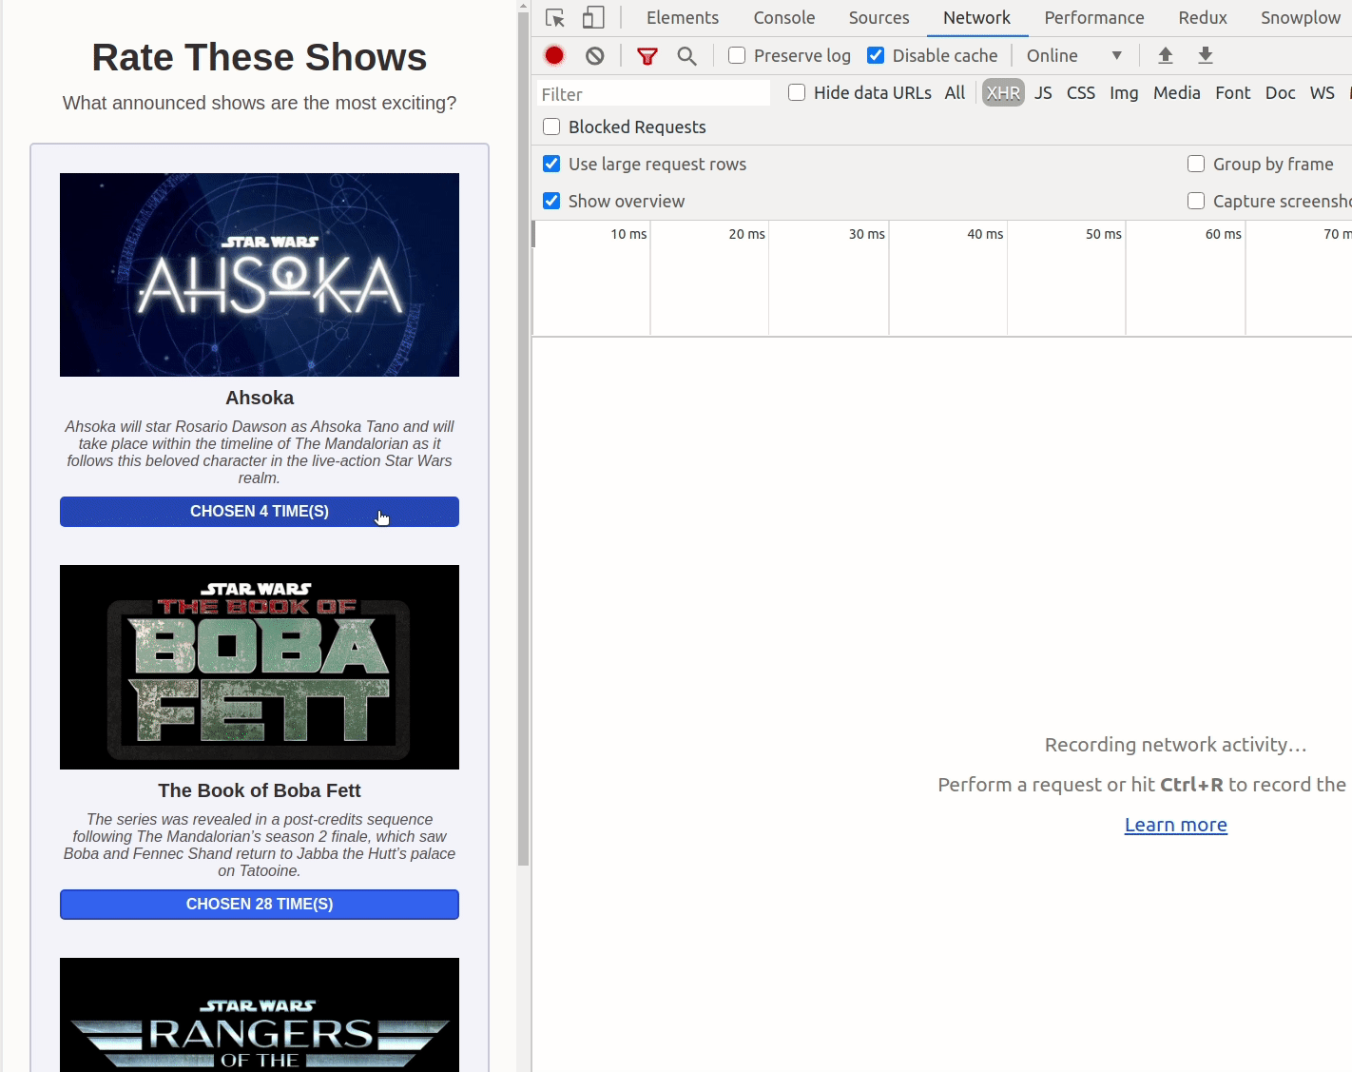Image resolution: width=1352 pixels, height=1072 pixels.
Task: Select the All request type filter
Action: [x=955, y=93]
